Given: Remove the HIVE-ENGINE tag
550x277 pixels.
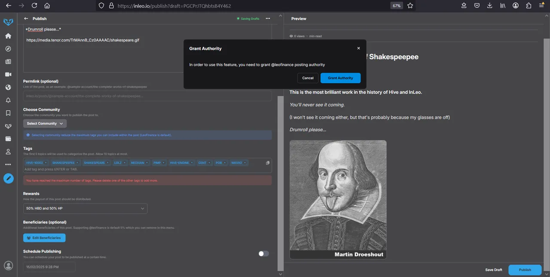Looking at the screenshot, I should pos(192,163).
